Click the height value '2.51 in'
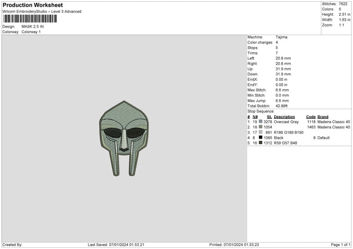 click(x=344, y=14)
